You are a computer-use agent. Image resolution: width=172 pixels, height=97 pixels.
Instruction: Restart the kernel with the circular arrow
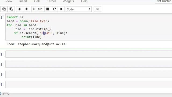click(54, 9)
